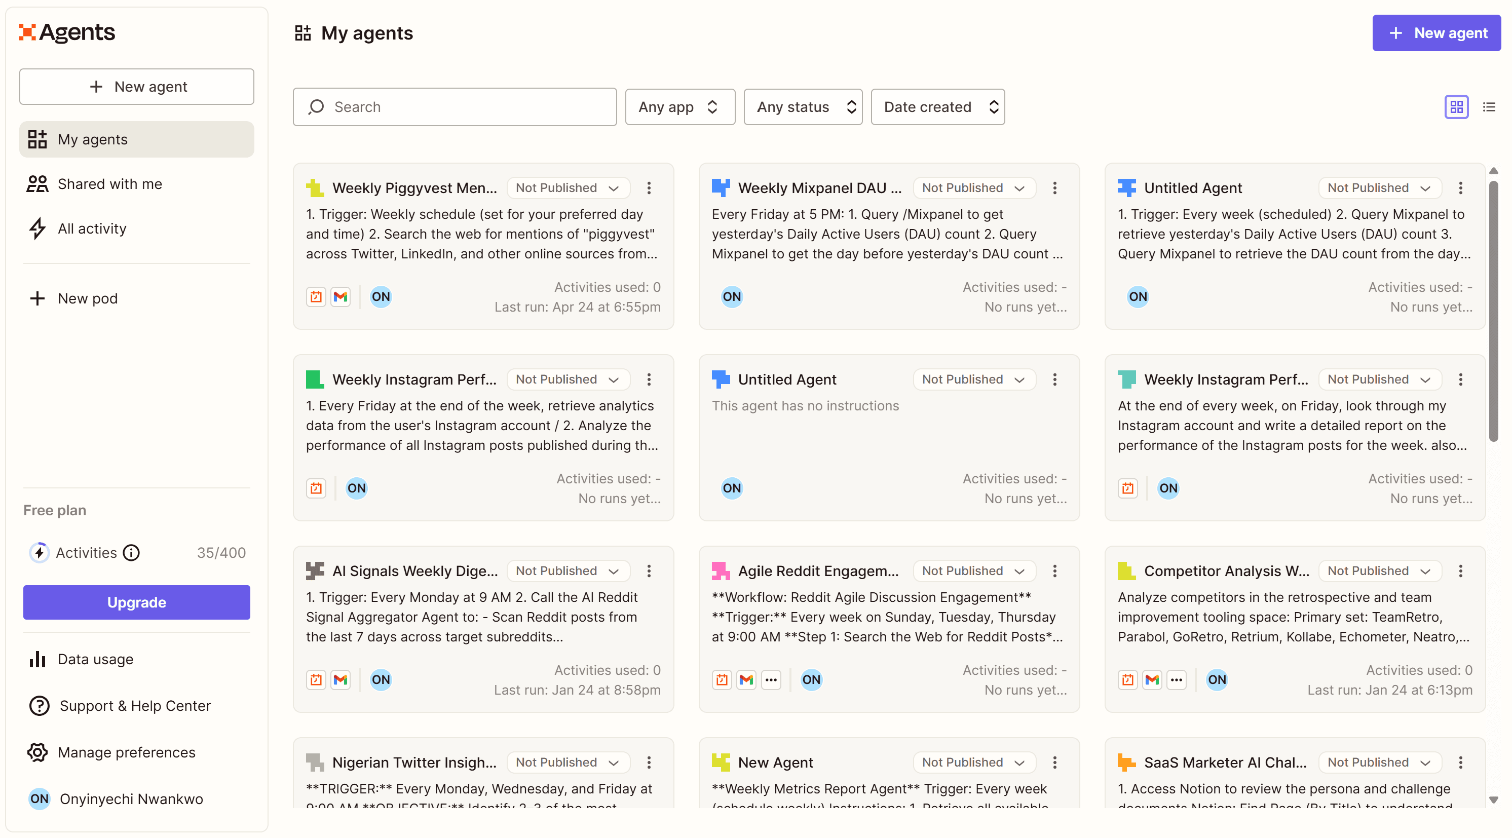Switch to grid view layout
The height and width of the screenshot is (838, 1512).
1456,107
